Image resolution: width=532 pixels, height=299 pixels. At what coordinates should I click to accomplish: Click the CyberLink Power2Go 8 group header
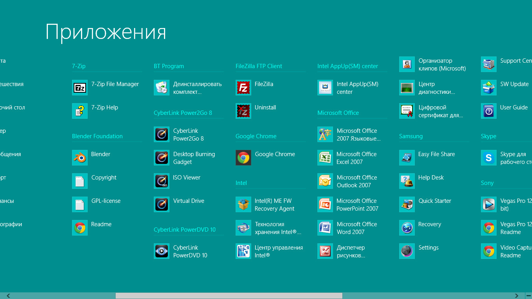tap(183, 113)
